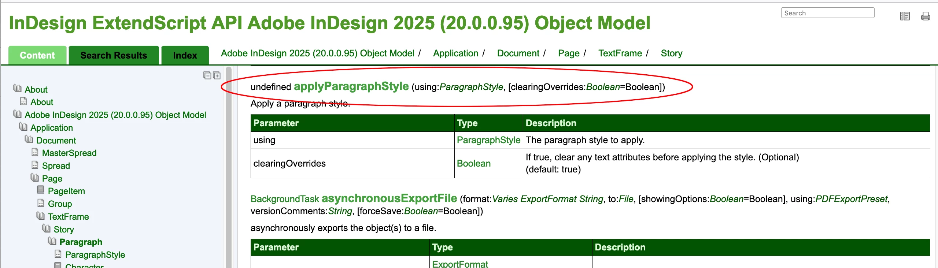Toggle the sidebar panel icon
This screenshot has height=268, width=938.
[905, 16]
